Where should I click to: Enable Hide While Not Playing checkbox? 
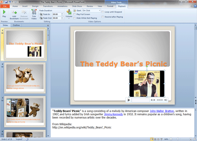(75, 18)
